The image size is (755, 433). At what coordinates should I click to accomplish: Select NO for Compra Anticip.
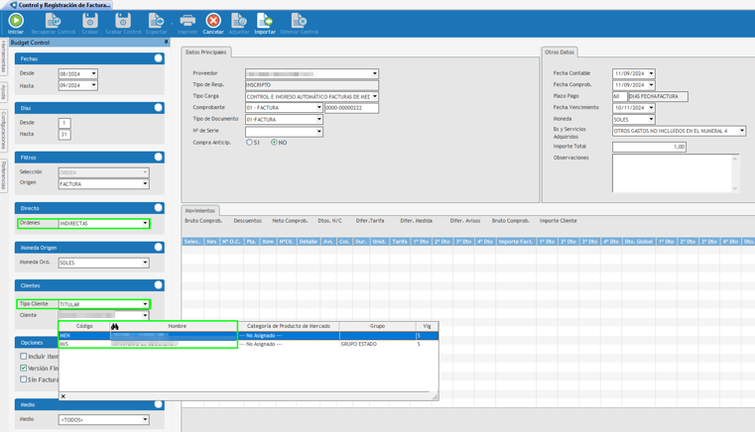[x=274, y=143]
